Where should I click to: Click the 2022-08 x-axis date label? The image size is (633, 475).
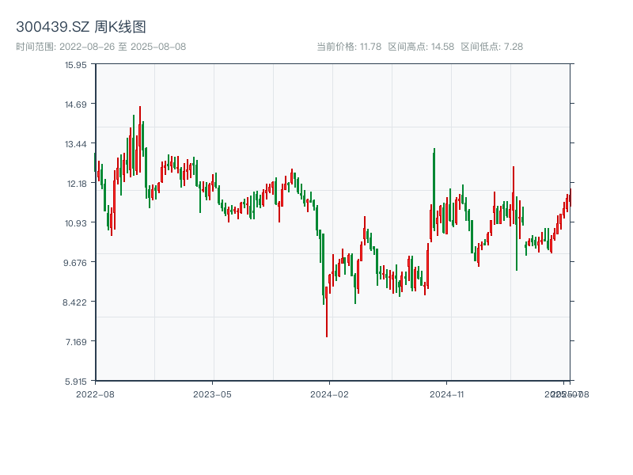coord(95,393)
